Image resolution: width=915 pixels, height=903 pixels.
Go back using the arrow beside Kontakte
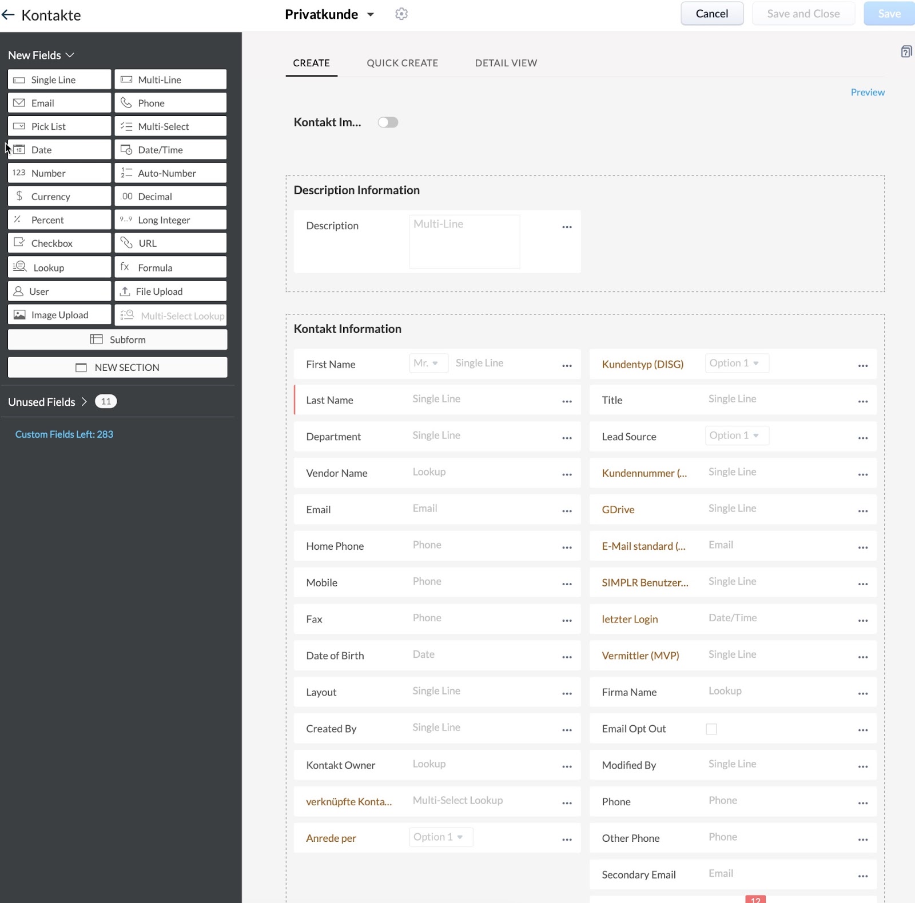[8, 15]
